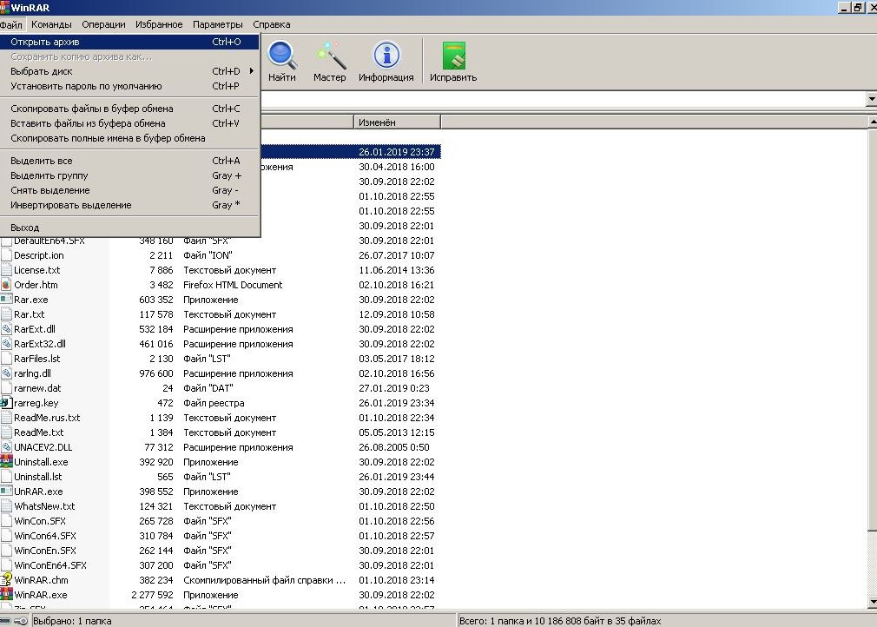877x627 pixels.
Task: Select the Descript.ion file icon
Action: click(x=6, y=255)
